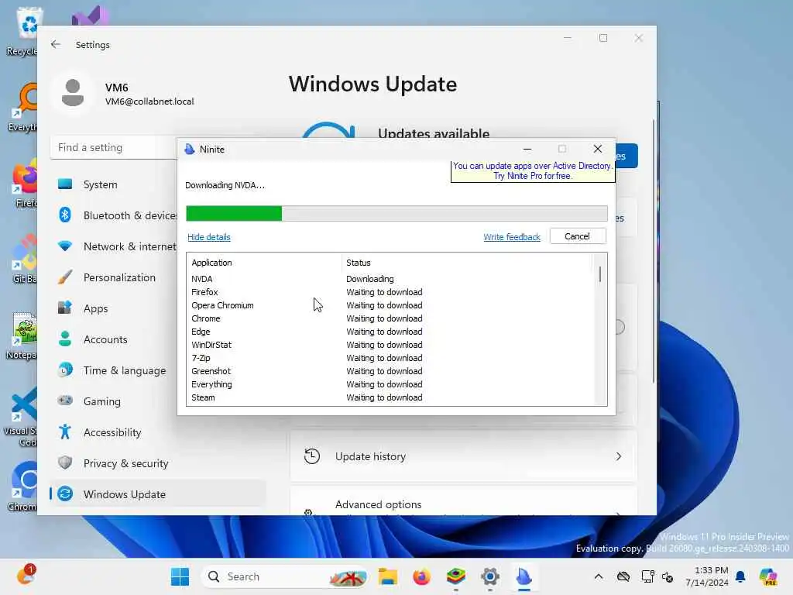Open Copilot preview icon in taskbar
The width and height of the screenshot is (793, 595).
coord(767,576)
